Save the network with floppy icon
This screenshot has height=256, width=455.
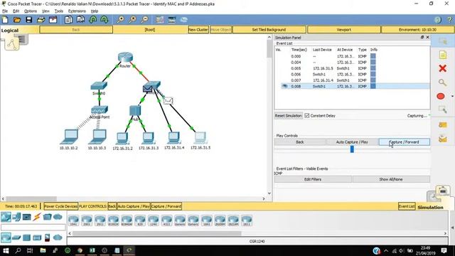tap(28, 20)
